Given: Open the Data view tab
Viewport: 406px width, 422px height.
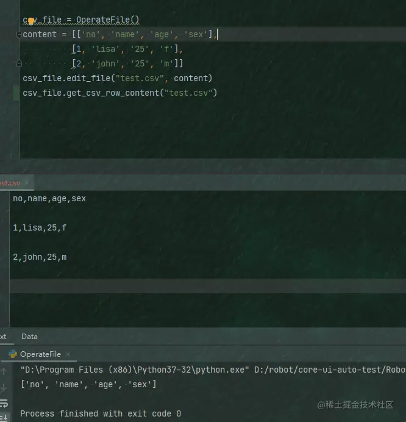Looking at the screenshot, I should [x=29, y=337].
